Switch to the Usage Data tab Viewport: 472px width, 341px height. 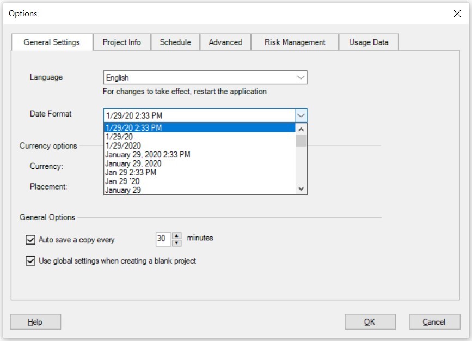tap(368, 42)
